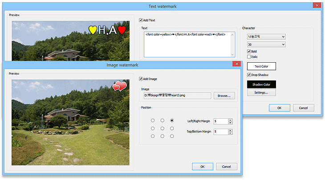The width and height of the screenshot is (325, 180).
Task: Toggle the Add Image checkbox
Action: click(x=142, y=79)
